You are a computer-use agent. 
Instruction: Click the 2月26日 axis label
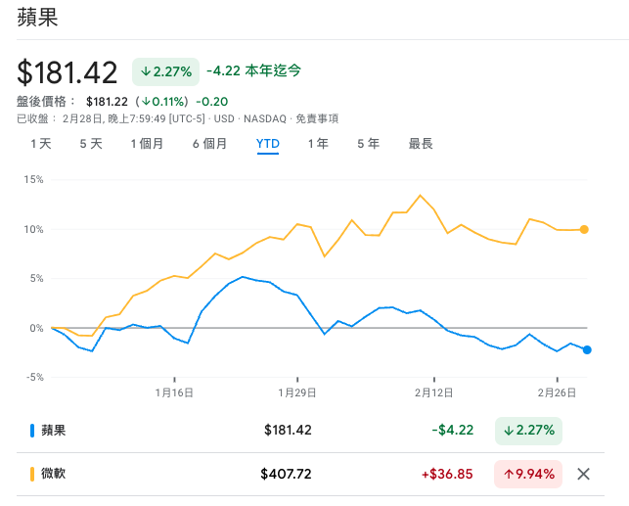(x=557, y=392)
